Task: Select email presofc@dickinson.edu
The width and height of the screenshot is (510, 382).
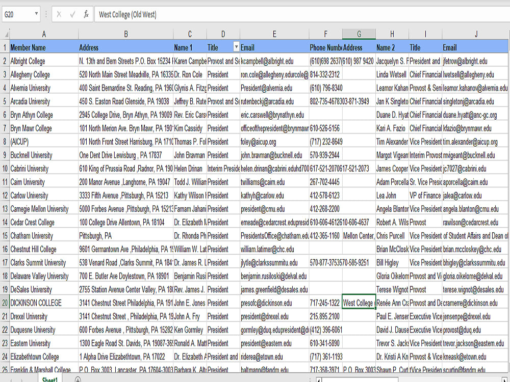Action: pyautogui.click(x=274, y=303)
